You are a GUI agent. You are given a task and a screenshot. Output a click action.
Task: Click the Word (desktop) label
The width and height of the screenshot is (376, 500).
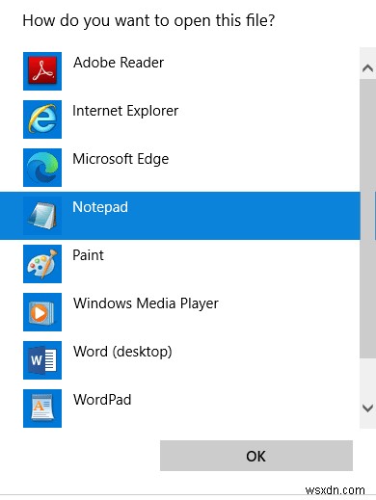tap(122, 352)
